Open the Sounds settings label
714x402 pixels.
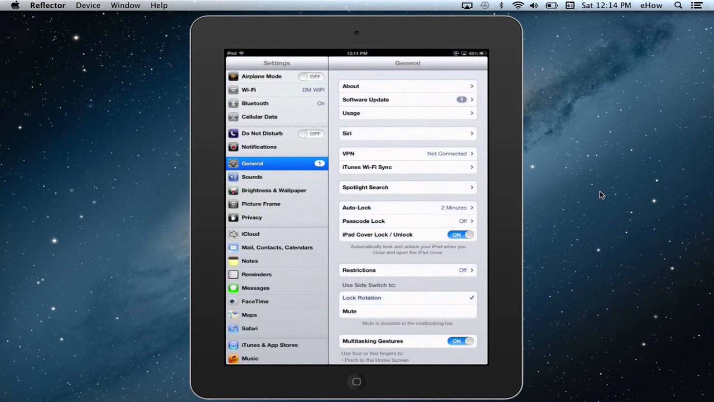click(x=252, y=177)
